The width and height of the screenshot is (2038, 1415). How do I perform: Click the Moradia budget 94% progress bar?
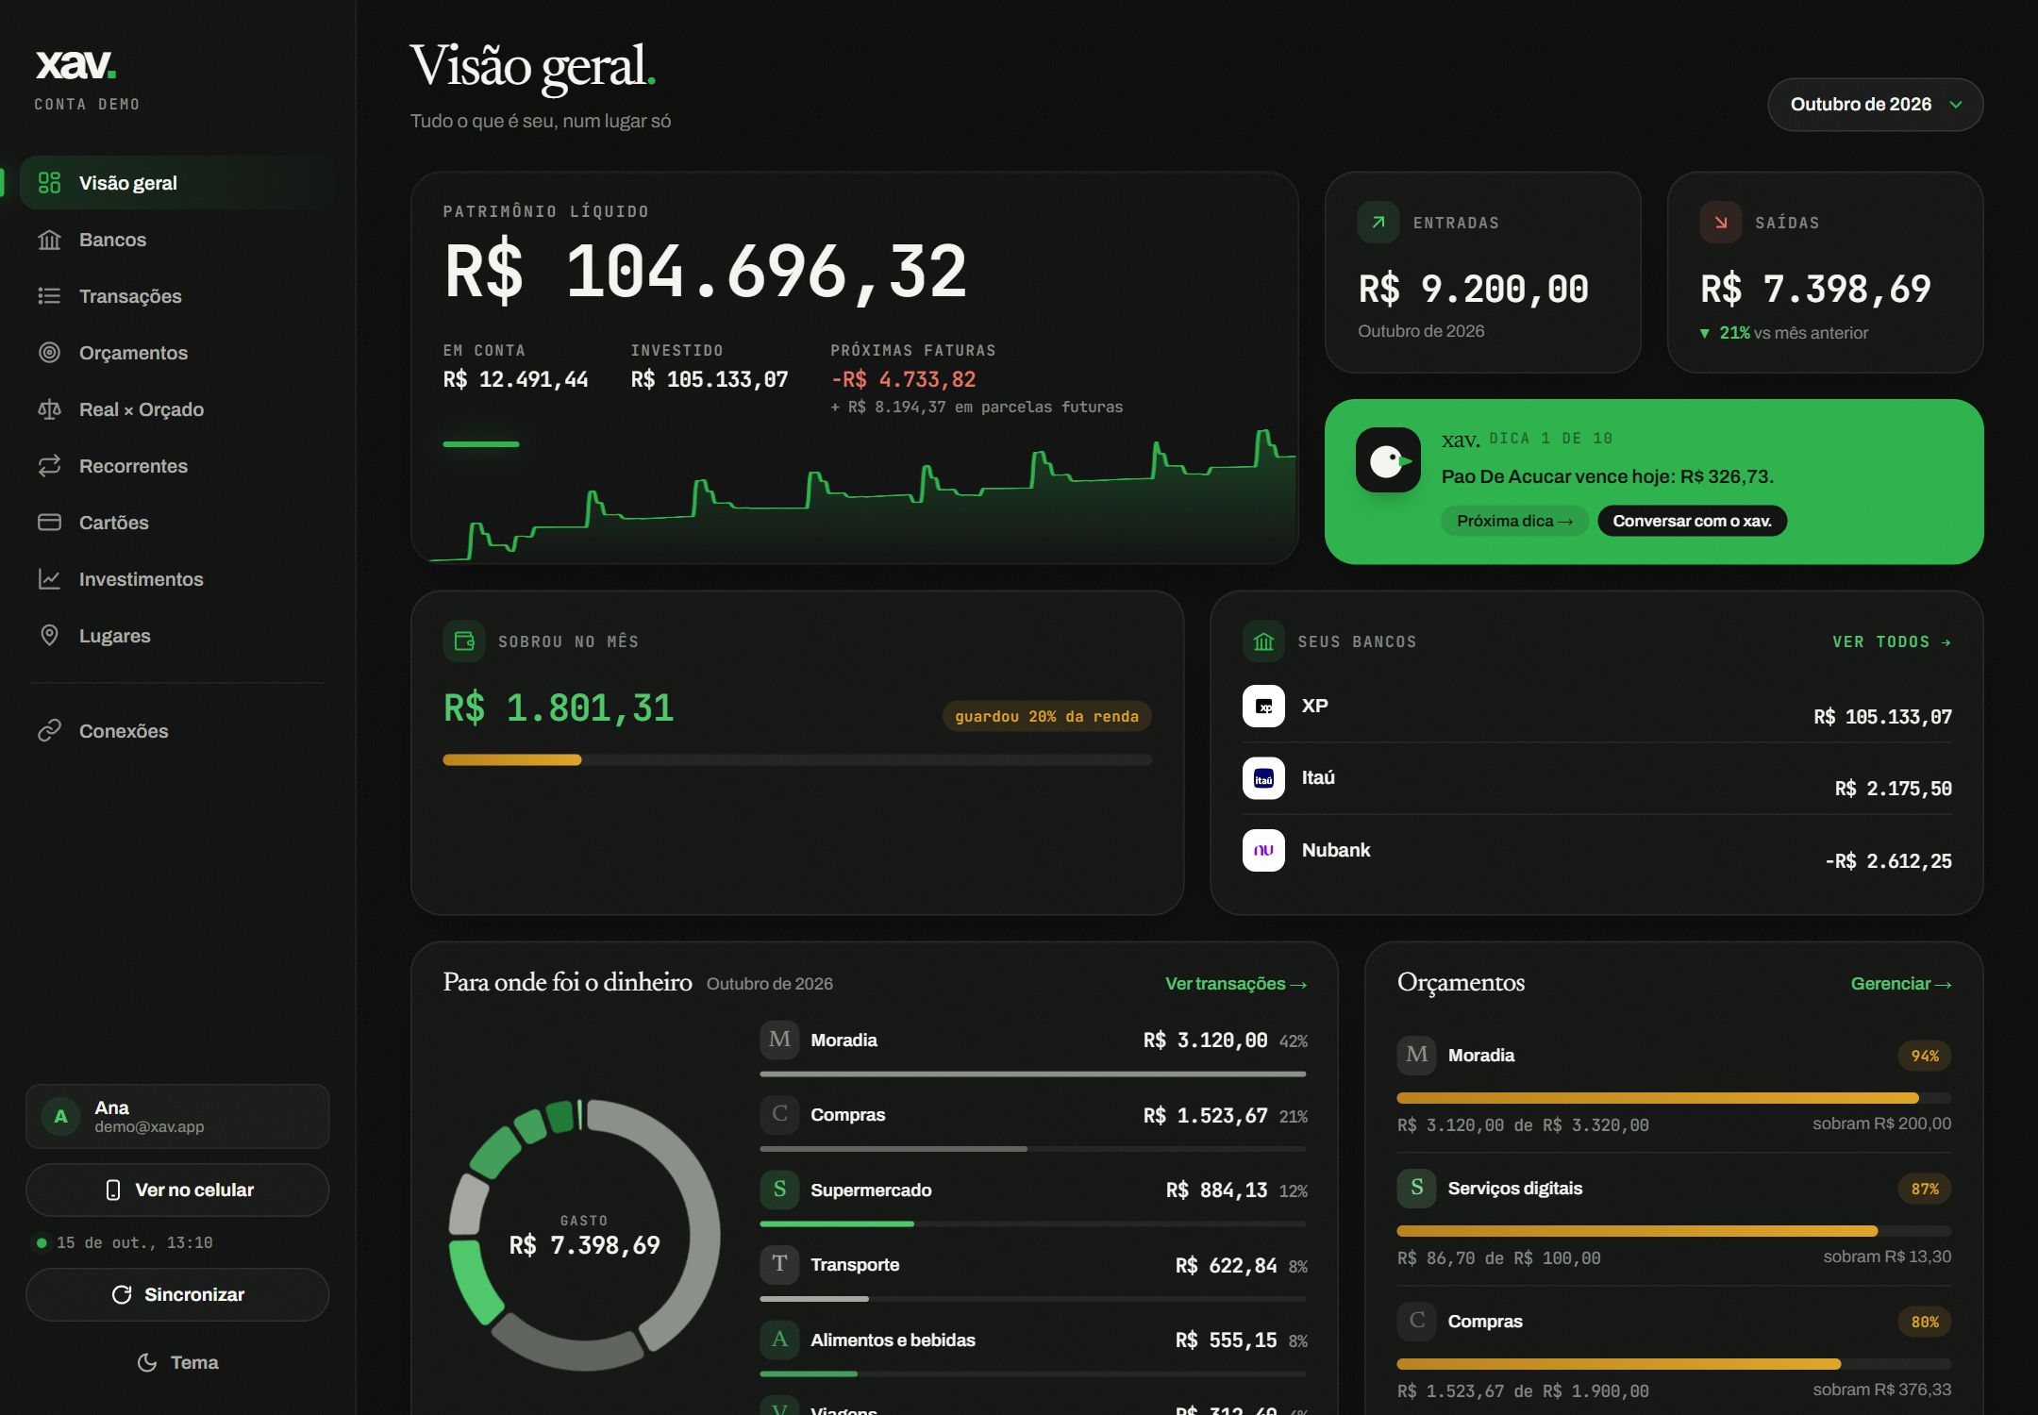(x=1674, y=1098)
